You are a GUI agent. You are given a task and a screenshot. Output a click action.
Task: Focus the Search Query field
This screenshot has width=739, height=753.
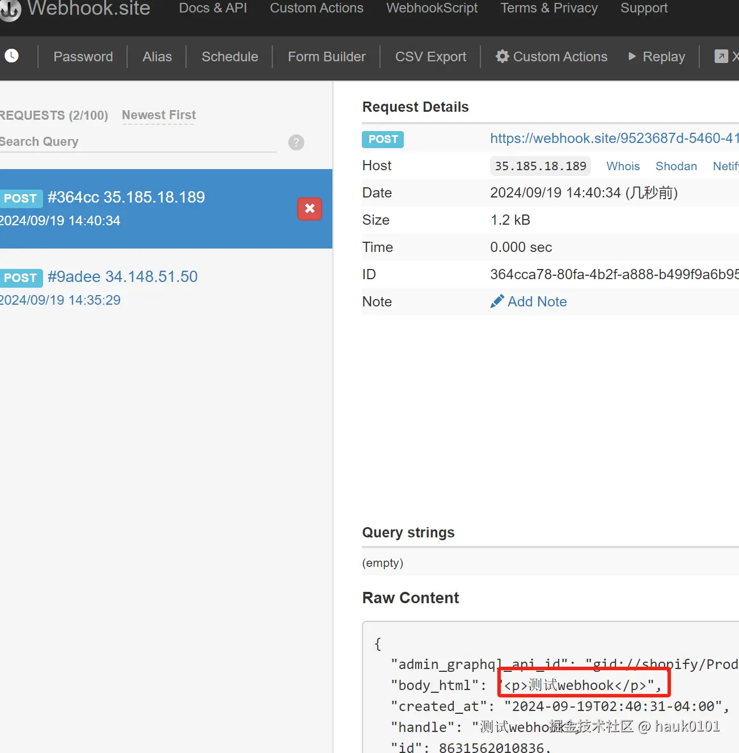(138, 142)
